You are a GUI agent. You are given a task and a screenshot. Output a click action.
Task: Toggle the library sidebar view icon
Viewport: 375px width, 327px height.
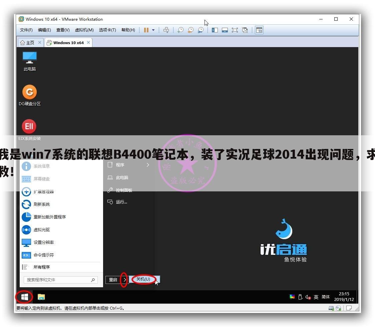[x=215, y=30]
